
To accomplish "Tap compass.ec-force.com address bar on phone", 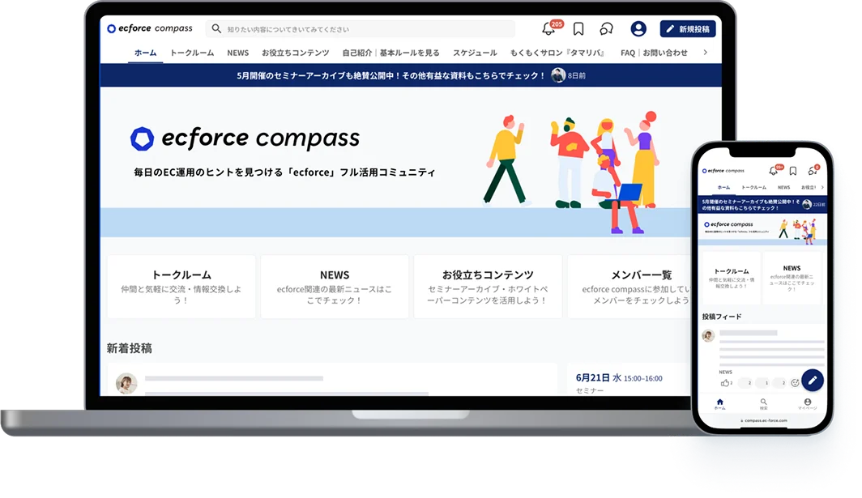I will (764, 420).
